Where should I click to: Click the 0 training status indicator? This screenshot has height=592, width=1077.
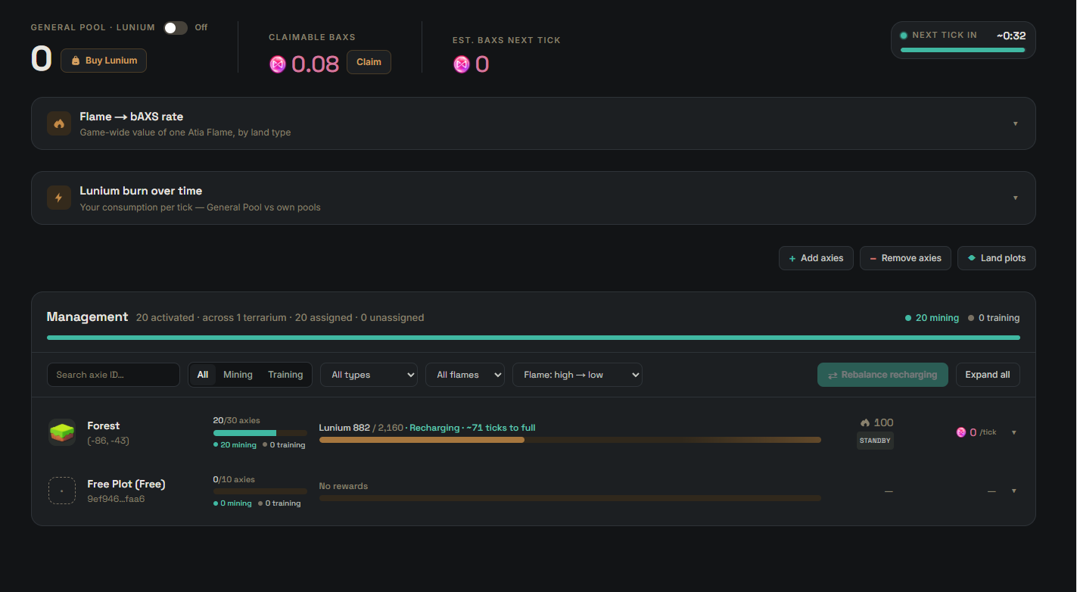pyautogui.click(x=994, y=318)
